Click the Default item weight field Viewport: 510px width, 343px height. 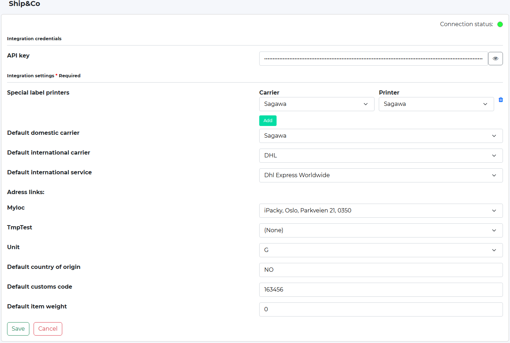point(381,309)
